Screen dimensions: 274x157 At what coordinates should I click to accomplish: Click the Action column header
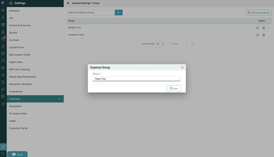262,21
